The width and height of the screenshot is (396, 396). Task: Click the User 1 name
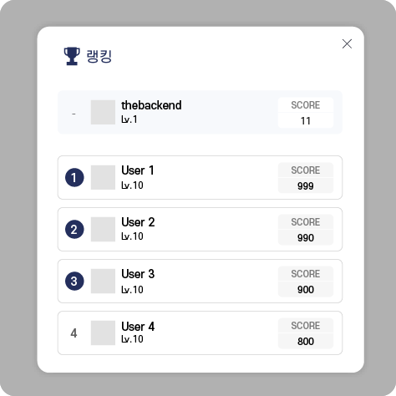(x=138, y=170)
